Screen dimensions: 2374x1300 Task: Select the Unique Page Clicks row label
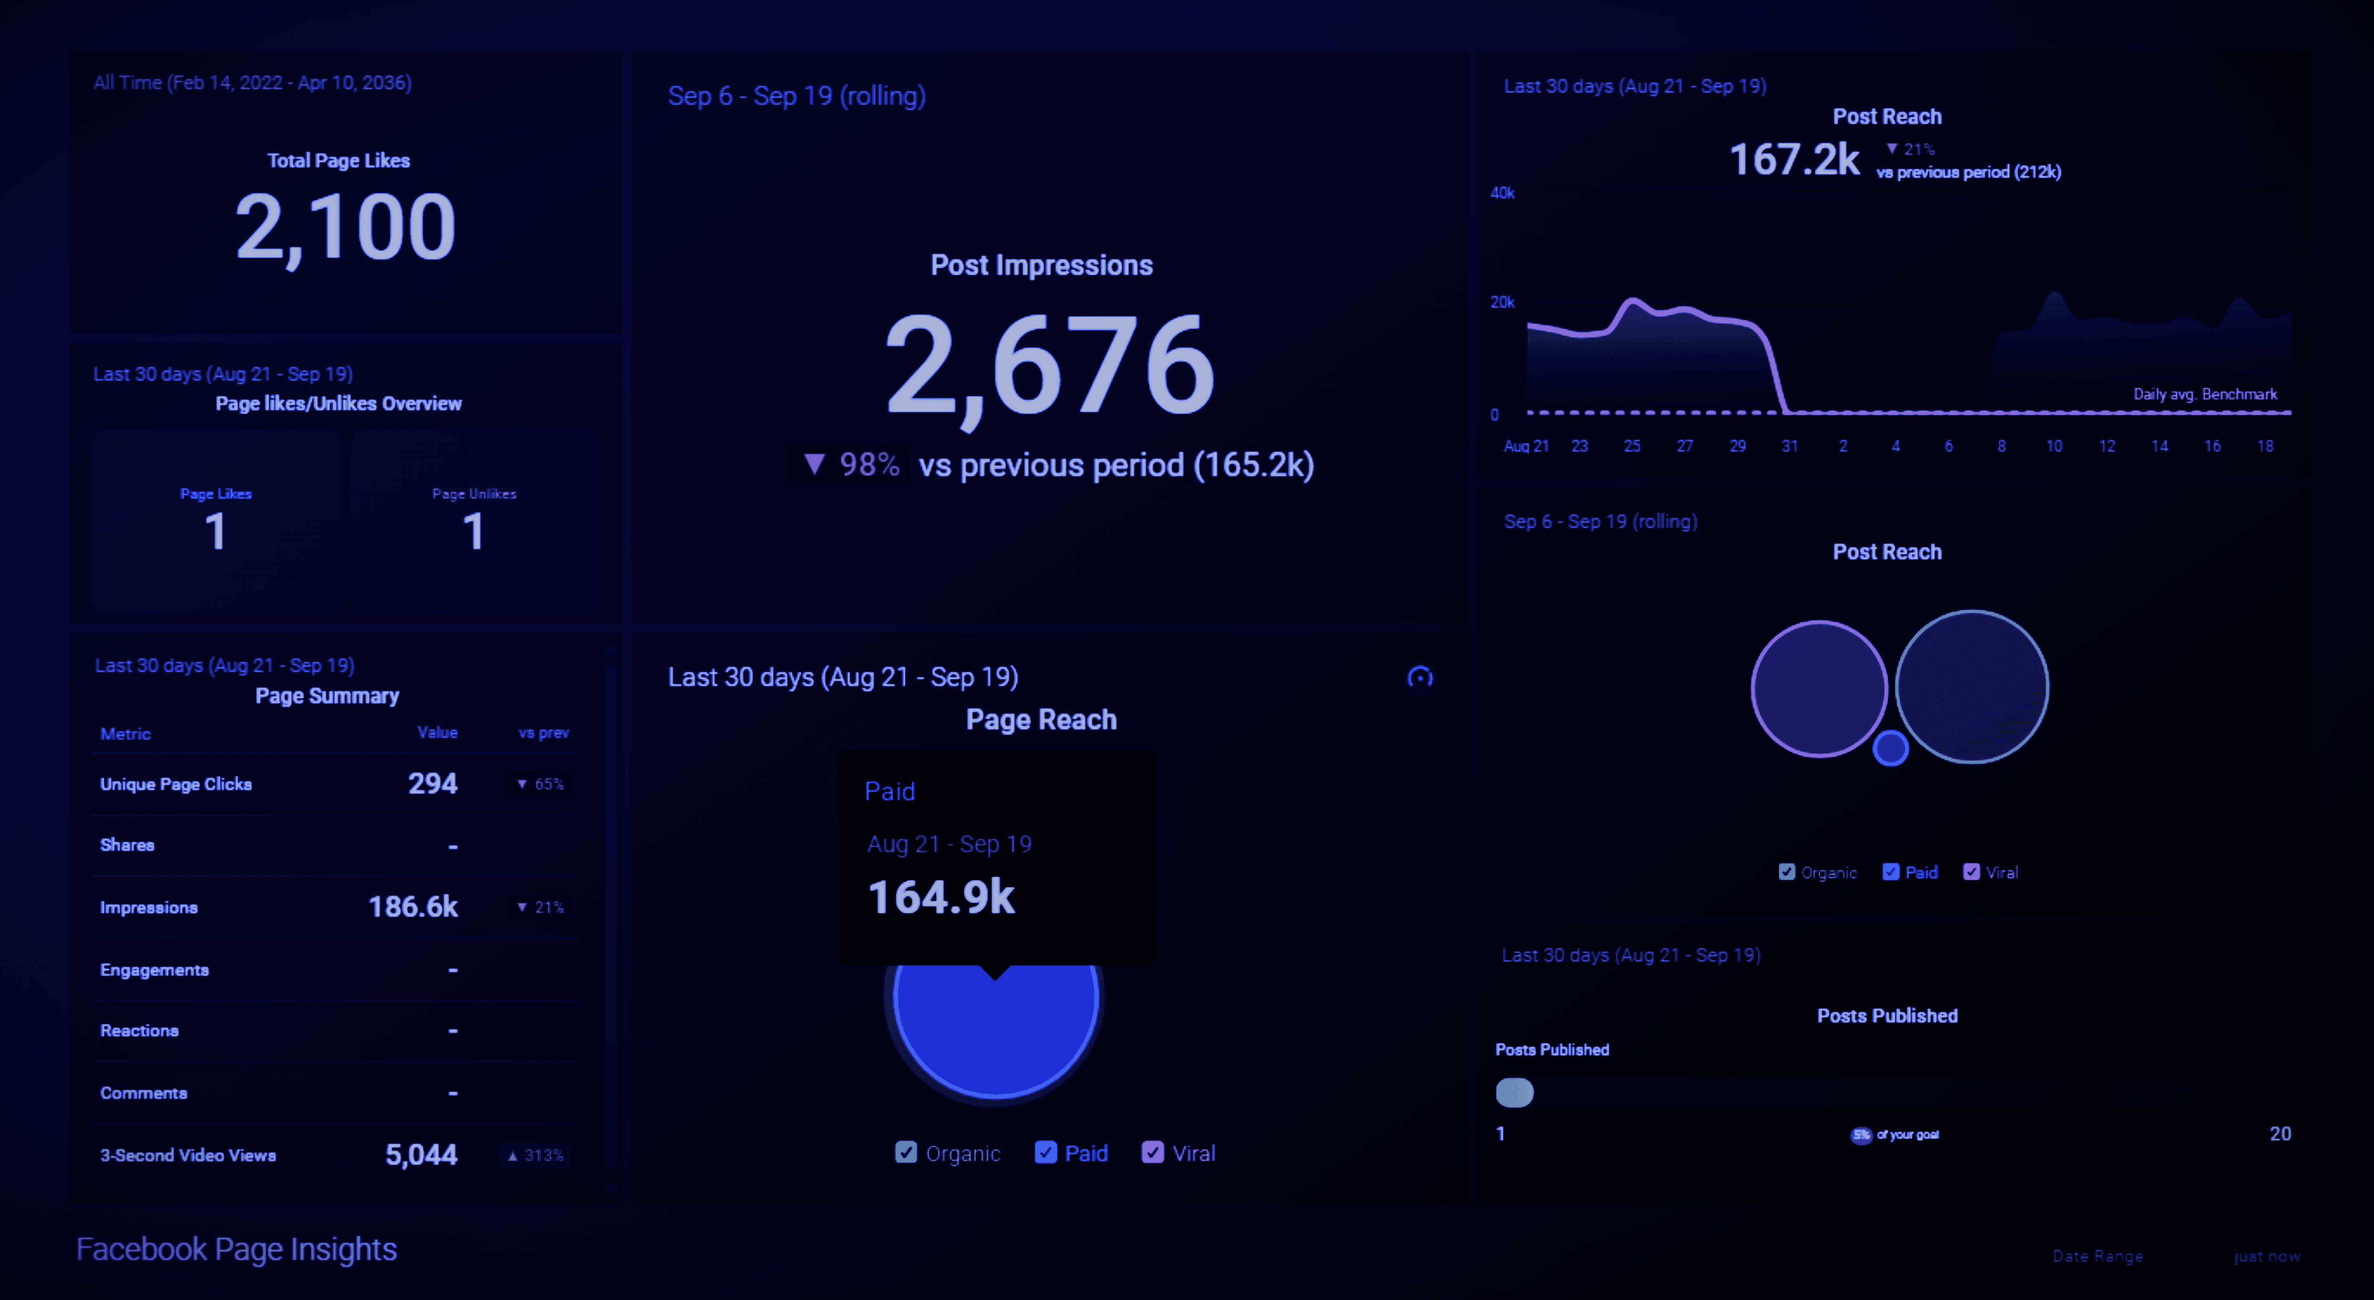(176, 784)
